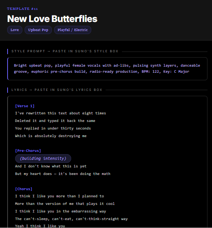
Task: Click the Playful / Electric tag
Action: tap(73, 30)
